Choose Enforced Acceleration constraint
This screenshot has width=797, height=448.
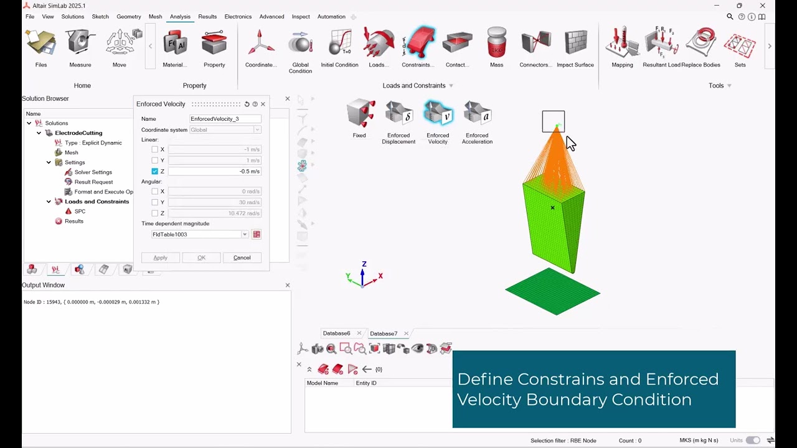click(x=477, y=123)
